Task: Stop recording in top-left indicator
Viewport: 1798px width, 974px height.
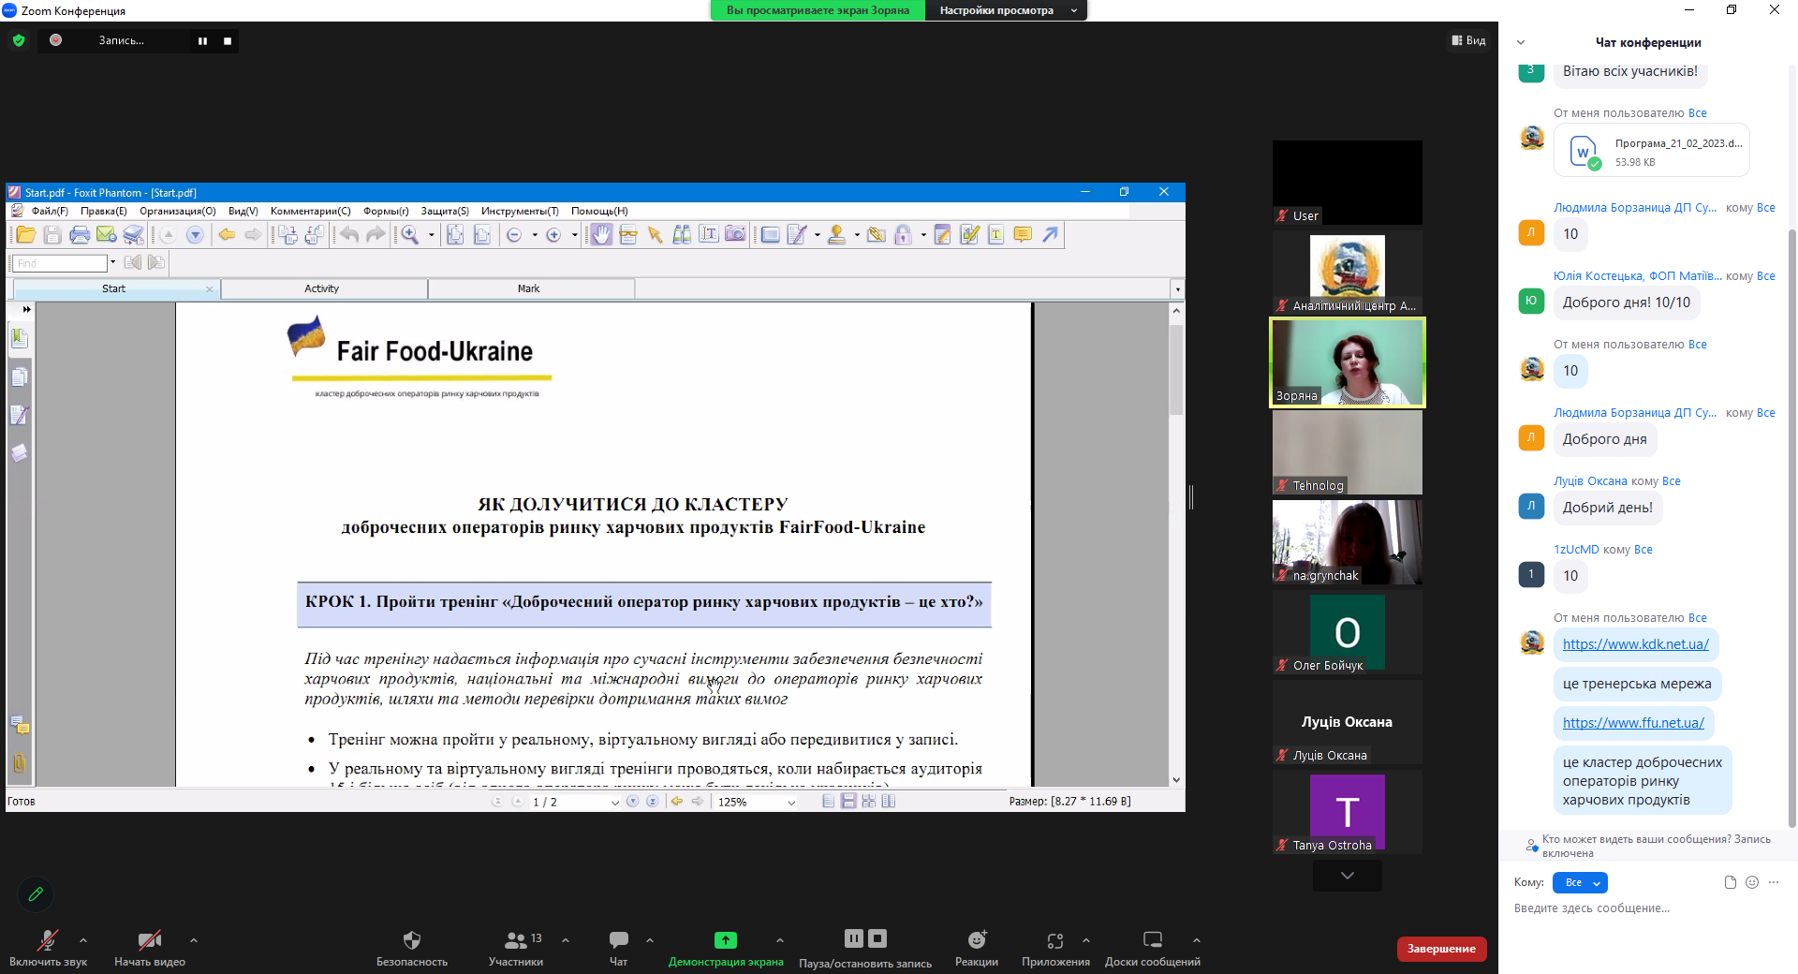Action: click(x=228, y=41)
